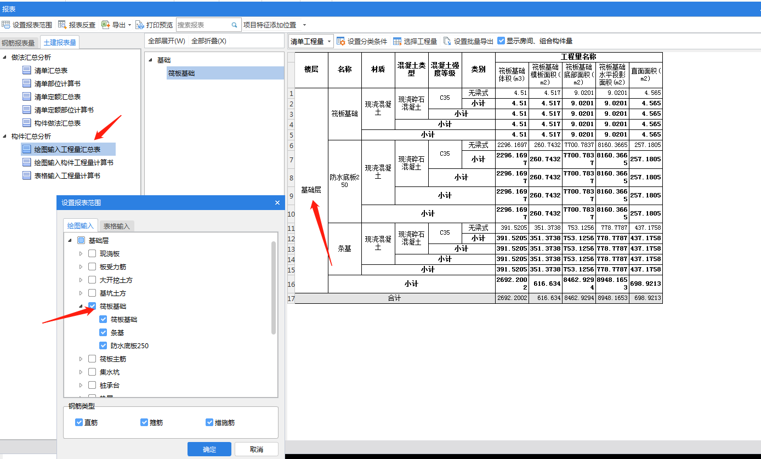The width and height of the screenshot is (761, 459).
Task: Click 全部折叠(X)
Action: coord(209,41)
